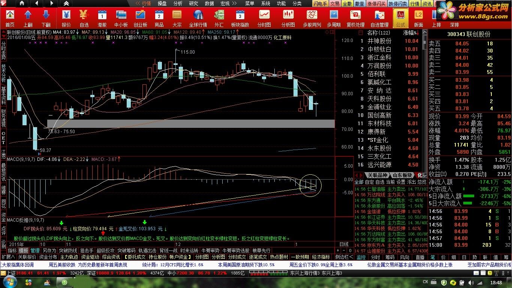
Task: Select 远兴能源 in the ranking list
Action: [379, 165]
